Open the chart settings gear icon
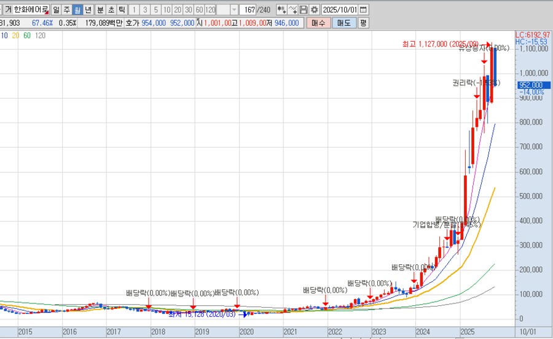The width and height of the screenshot is (553, 339). pos(315,10)
